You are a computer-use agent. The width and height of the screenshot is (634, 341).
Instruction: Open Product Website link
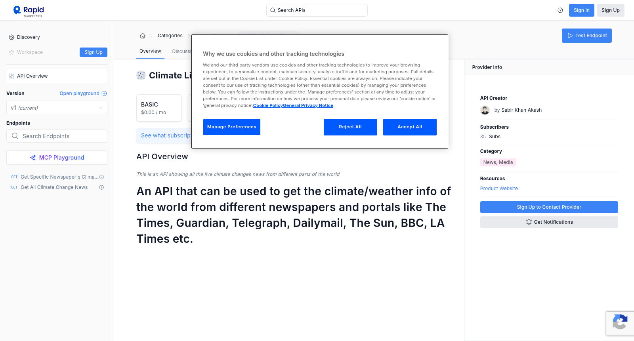[499, 189]
